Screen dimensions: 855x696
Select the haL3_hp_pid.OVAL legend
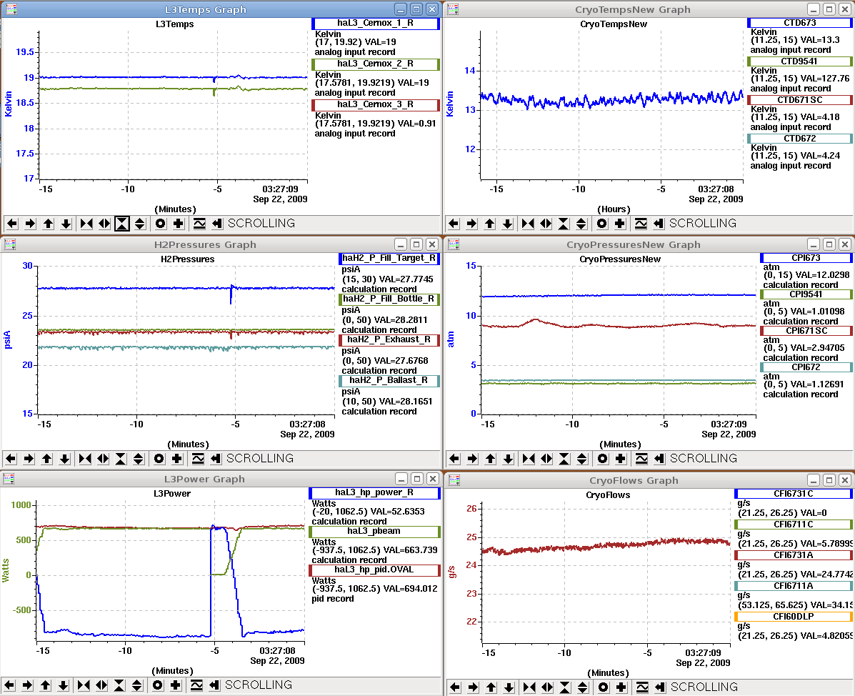point(374,570)
